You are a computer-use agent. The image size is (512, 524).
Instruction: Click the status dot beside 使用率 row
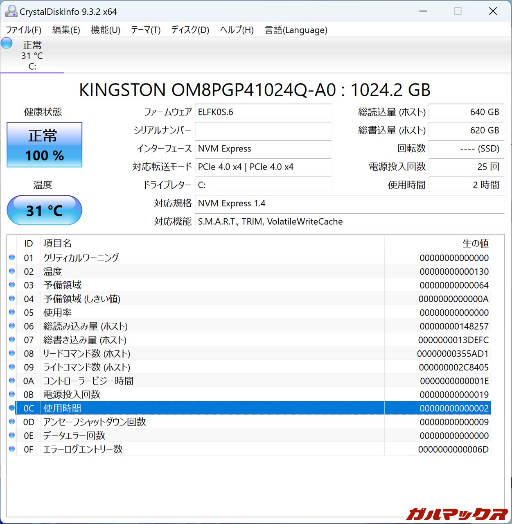point(12,312)
